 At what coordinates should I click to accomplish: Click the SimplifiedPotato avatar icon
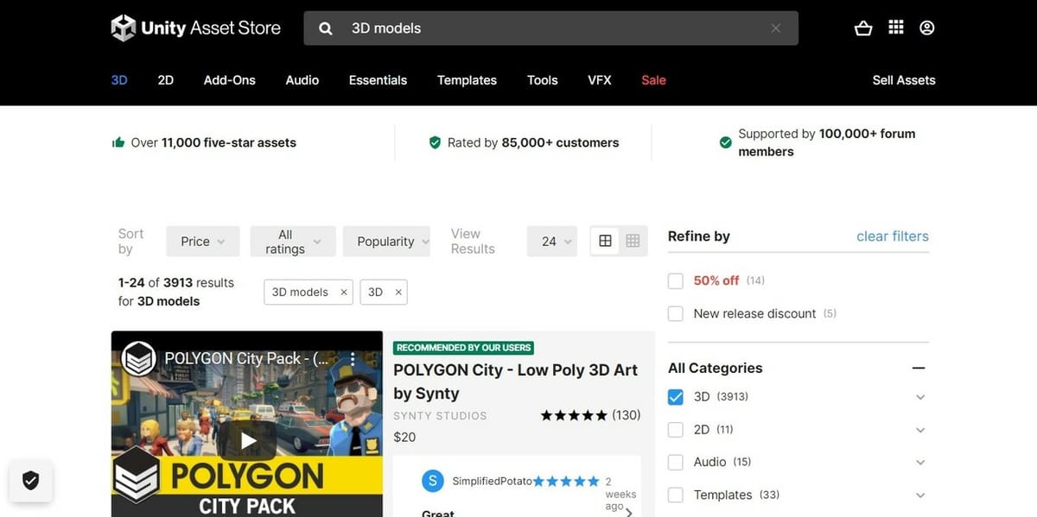tap(433, 481)
